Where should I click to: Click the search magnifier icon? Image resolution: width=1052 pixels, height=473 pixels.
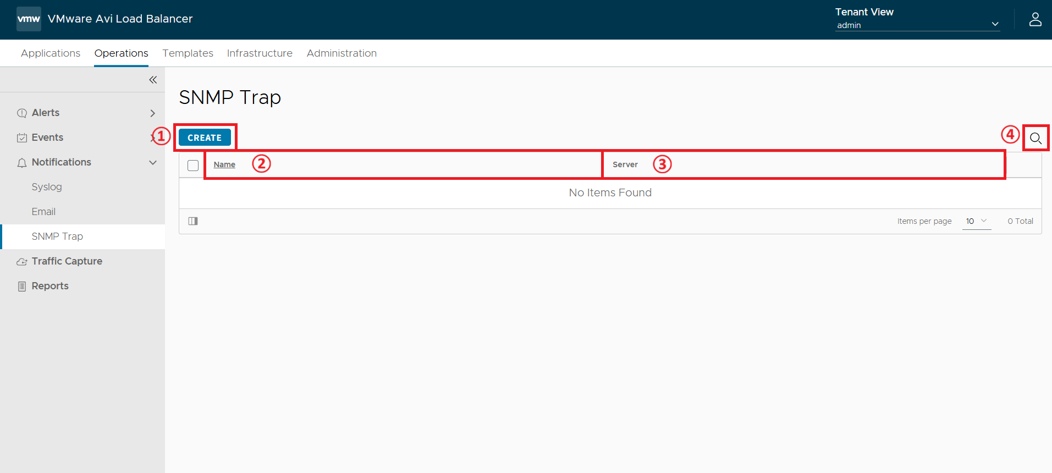point(1036,138)
